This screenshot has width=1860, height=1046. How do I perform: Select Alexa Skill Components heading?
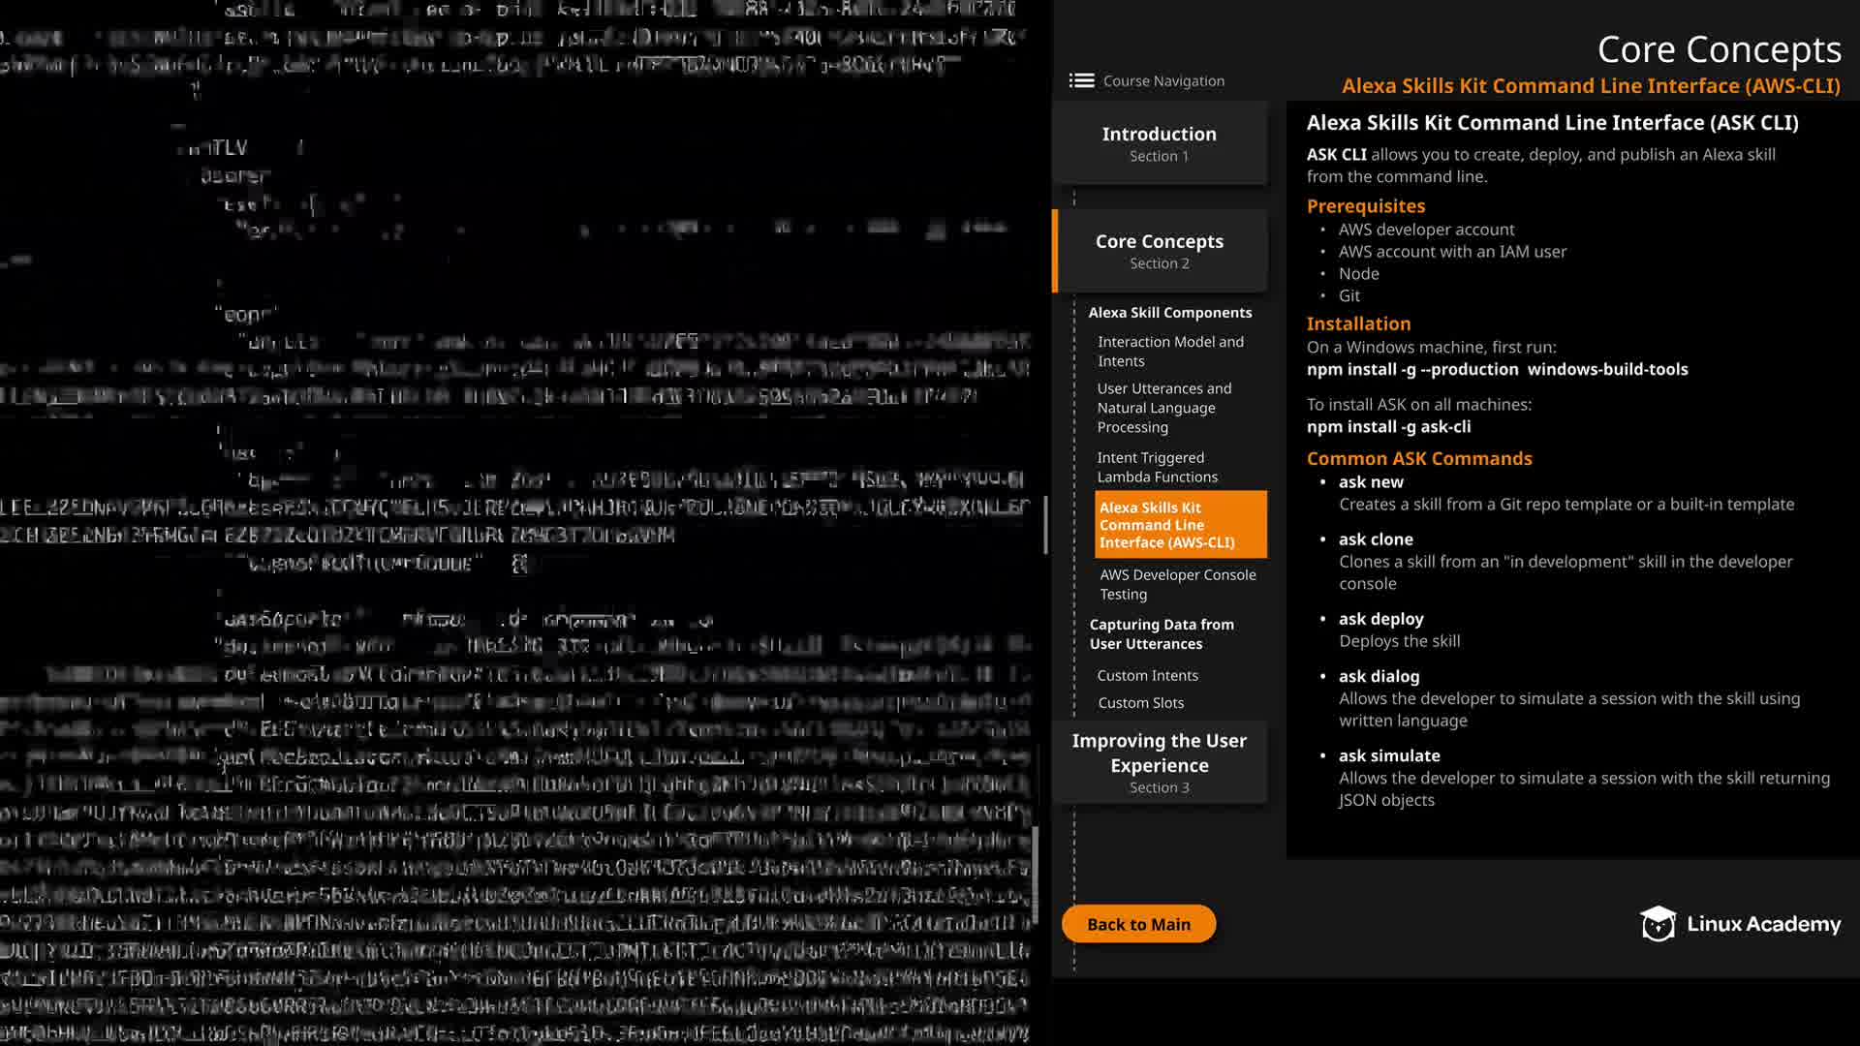click(x=1169, y=313)
